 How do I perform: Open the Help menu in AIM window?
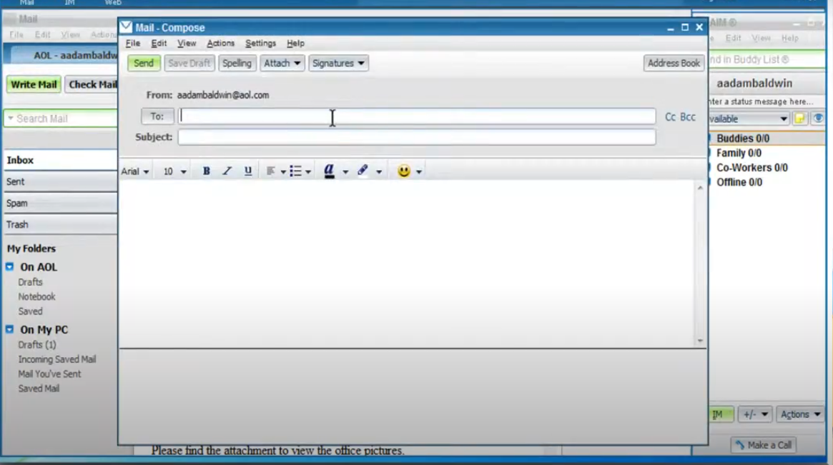tap(790, 38)
